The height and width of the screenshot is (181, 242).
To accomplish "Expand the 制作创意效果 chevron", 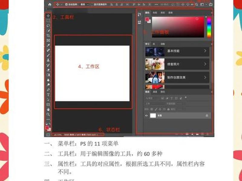I will point(205,77).
